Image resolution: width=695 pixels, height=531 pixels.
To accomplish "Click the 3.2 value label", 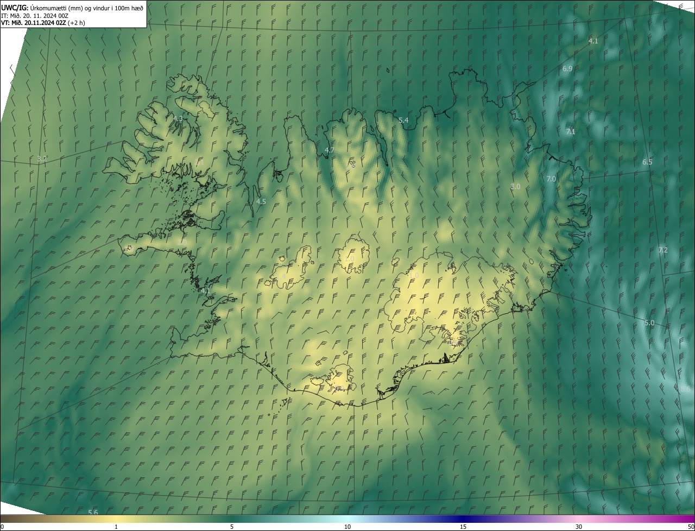I will [x=42, y=160].
